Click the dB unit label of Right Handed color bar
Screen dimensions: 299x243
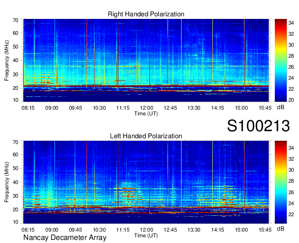coord(281,107)
